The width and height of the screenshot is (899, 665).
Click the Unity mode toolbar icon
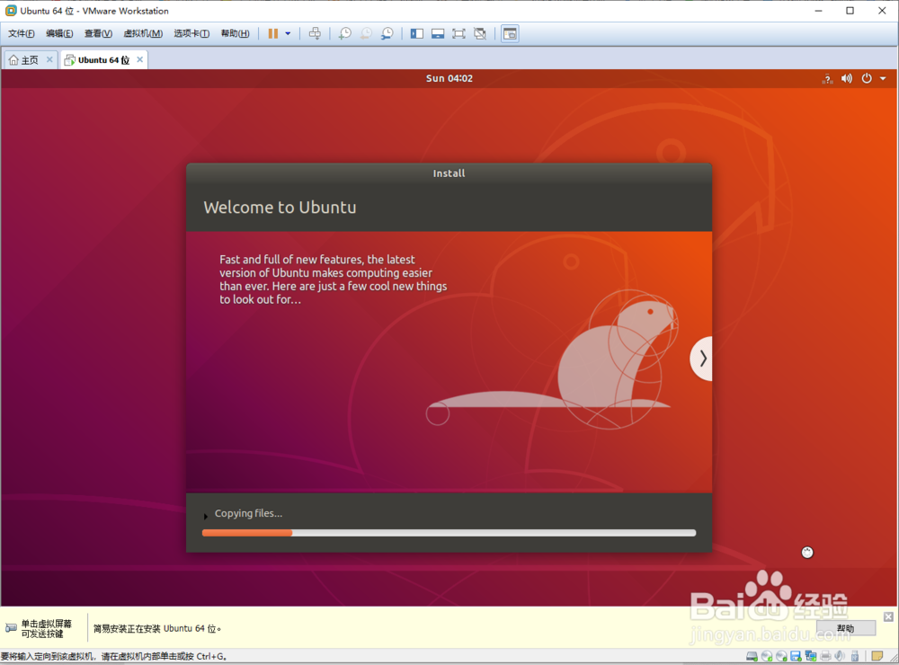[480, 34]
